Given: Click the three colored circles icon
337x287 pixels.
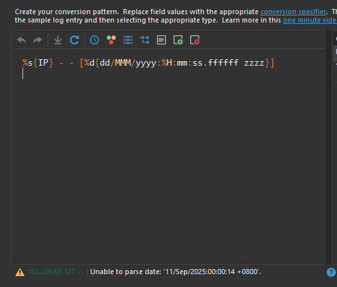Looking at the screenshot, I should pos(111,40).
